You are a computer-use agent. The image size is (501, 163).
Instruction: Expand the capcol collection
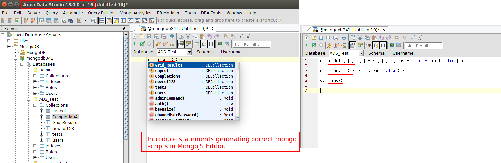pos(42,111)
